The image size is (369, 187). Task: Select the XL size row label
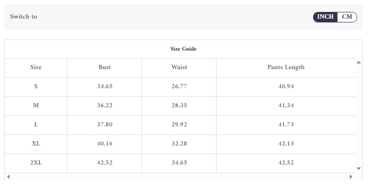pyautogui.click(x=36, y=144)
